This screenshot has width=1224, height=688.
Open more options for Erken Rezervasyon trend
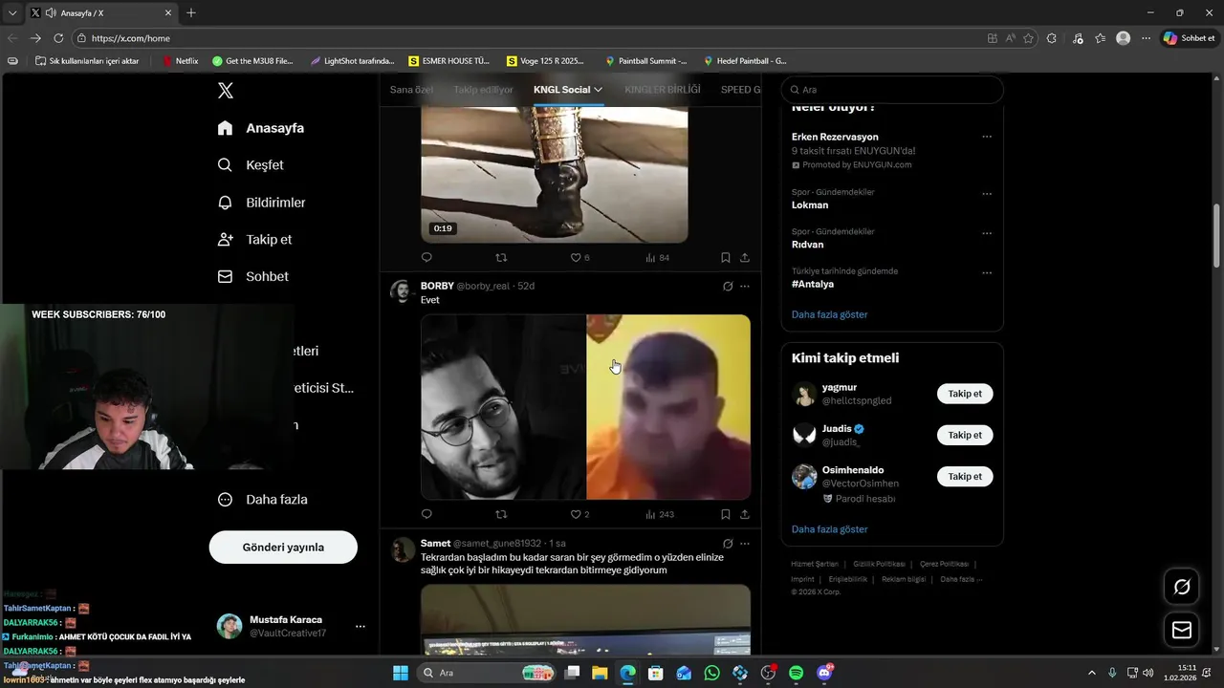(987, 137)
